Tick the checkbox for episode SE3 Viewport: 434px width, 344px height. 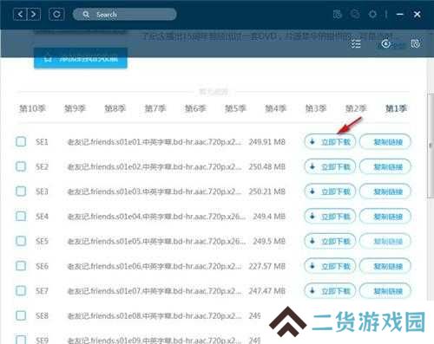click(x=21, y=191)
